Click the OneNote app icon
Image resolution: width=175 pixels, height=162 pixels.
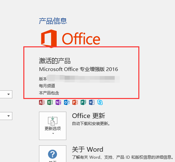pyautogui.click(x=58, y=102)
